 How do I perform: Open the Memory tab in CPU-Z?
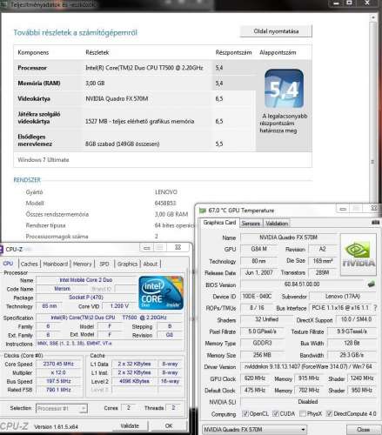point(82,264)
